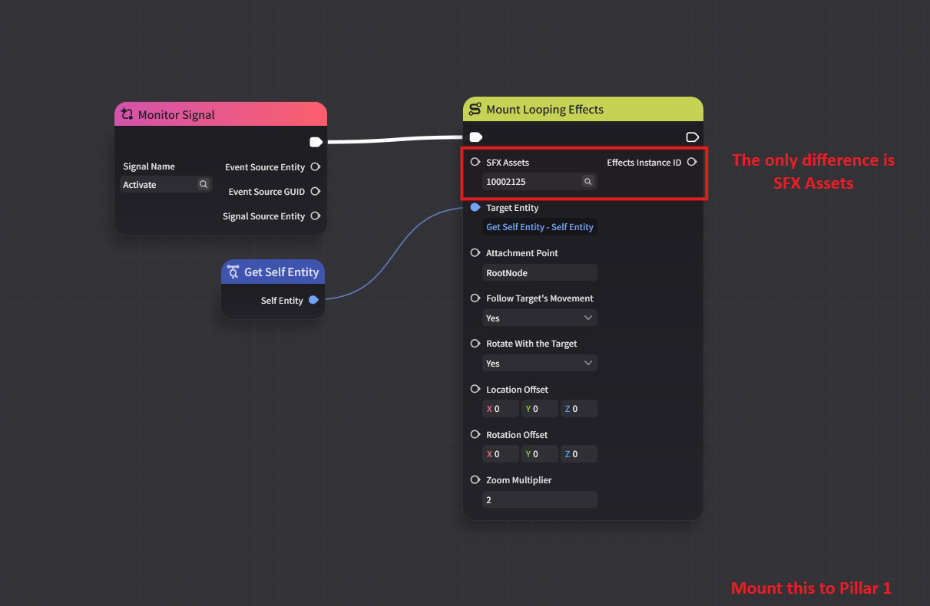
Task: Open the Rotate With the Target dropdown
Action: 540,363
